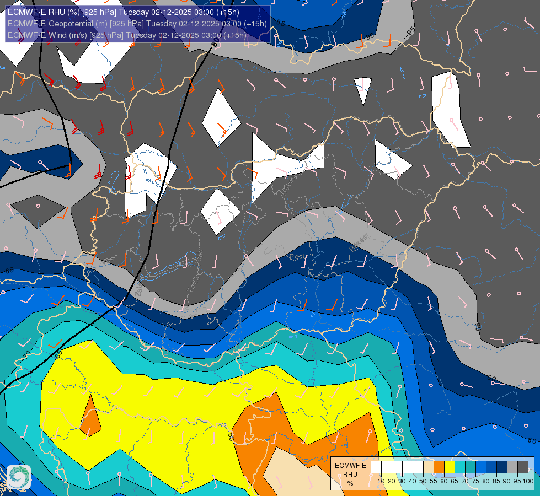Select the ECMWF-E Wind (m/s) layer title
This screenshot has height=496, width=540.
(127, 35)
